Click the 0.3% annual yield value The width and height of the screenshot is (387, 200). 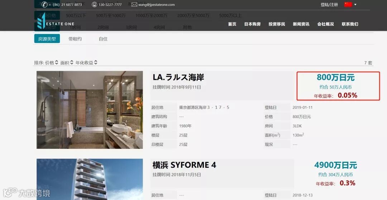[x=348, y=183]
